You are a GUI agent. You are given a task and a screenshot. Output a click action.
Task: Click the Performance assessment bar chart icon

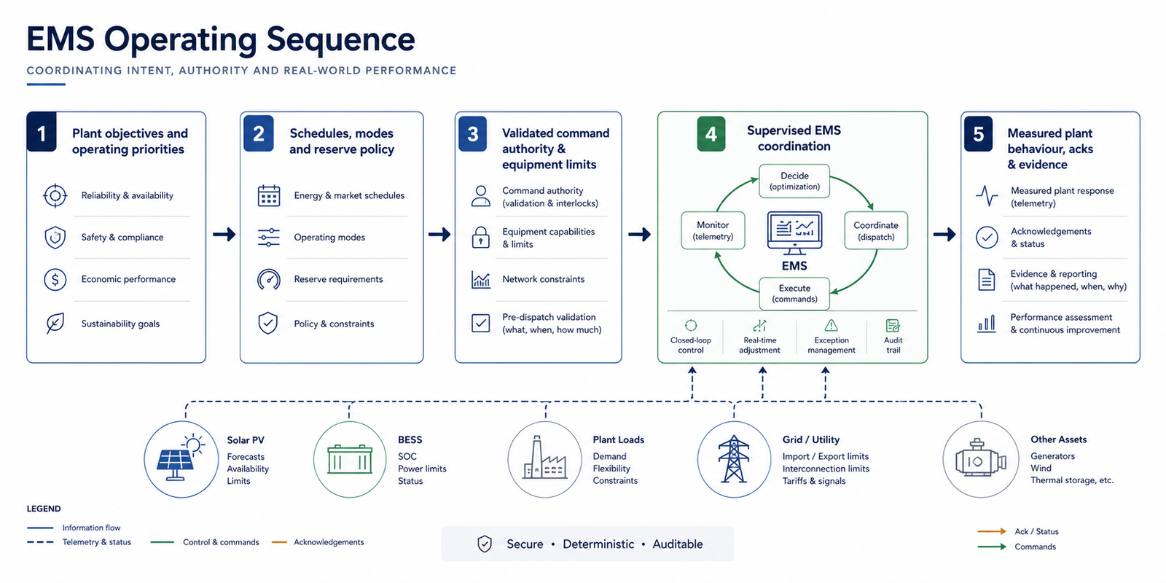click(x=987, y=324)
